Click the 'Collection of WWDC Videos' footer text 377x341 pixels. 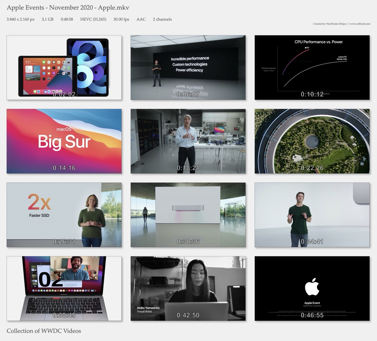tap(44, 331)
